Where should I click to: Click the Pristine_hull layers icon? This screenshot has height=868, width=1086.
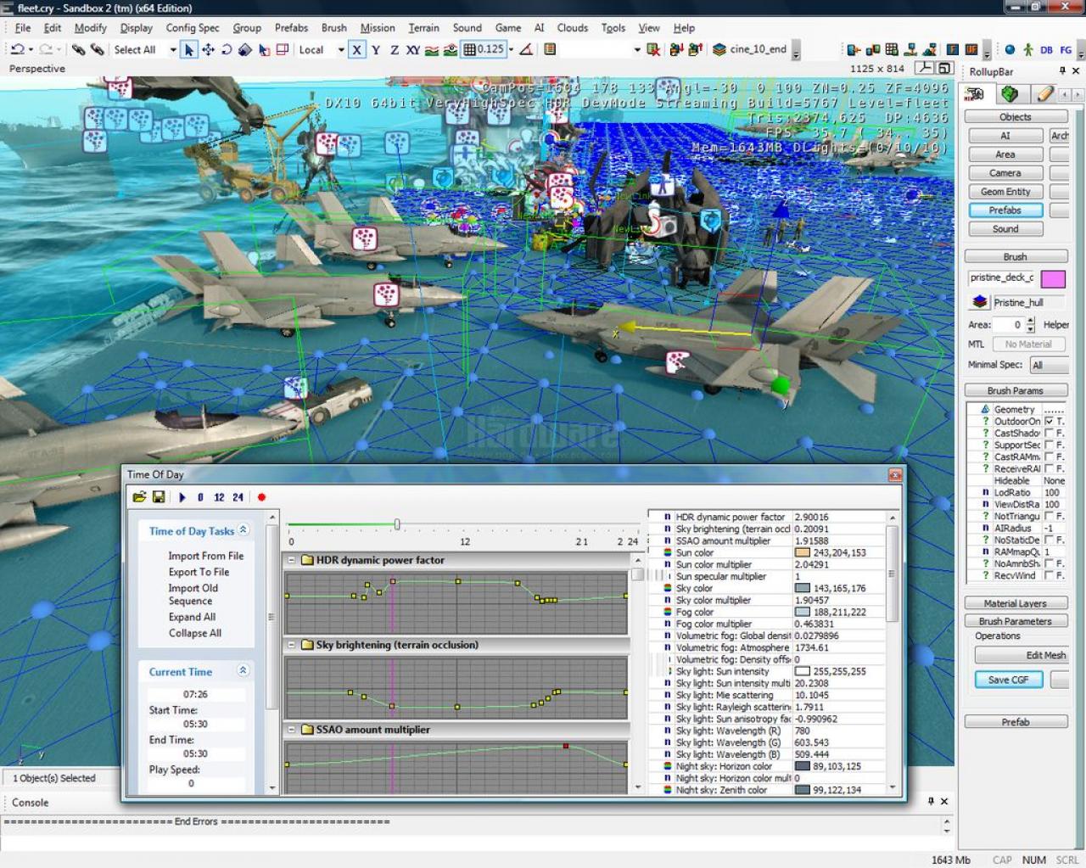[980, 302]
